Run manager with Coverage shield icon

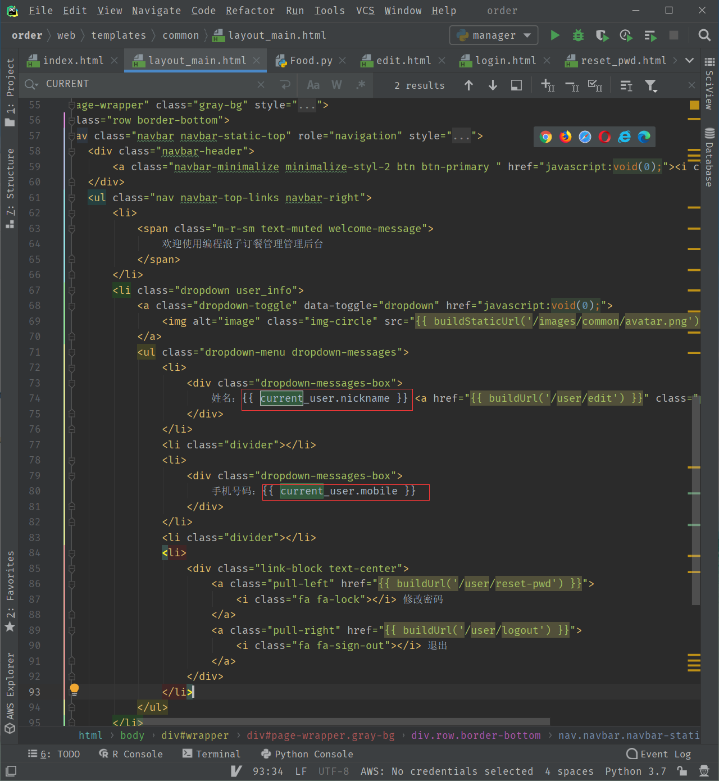click(x=602, y=35)
